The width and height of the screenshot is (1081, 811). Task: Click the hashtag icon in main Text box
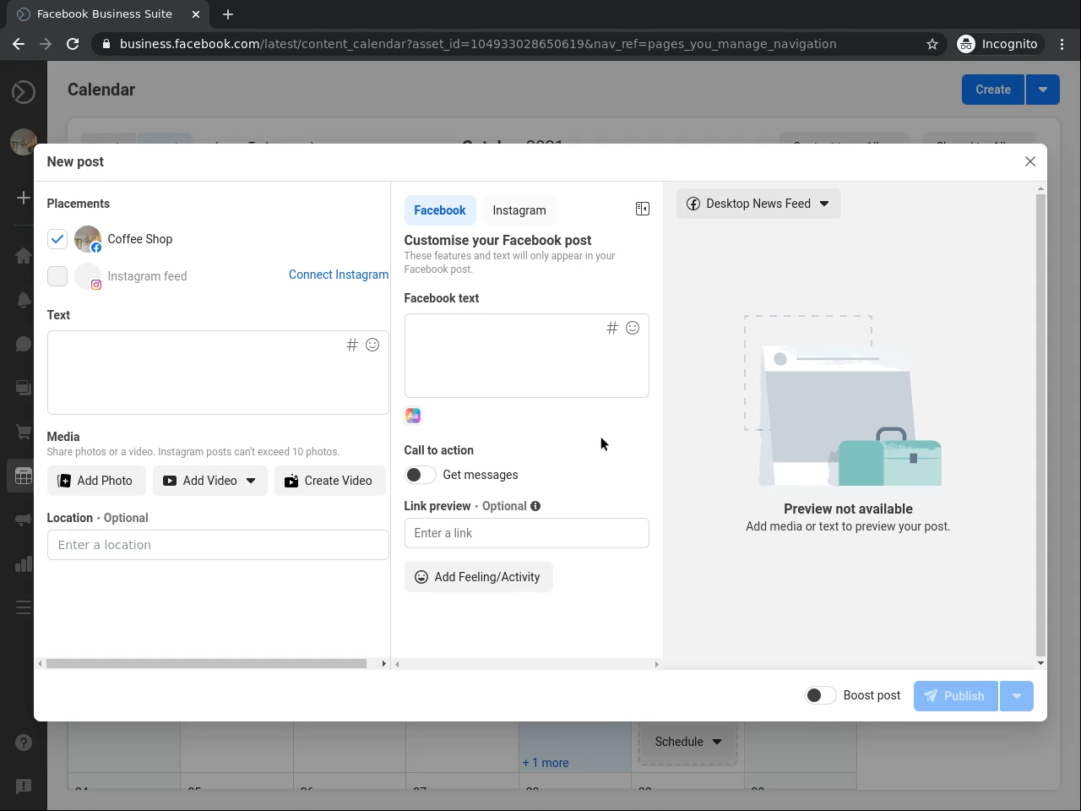[x=352, y=345]
